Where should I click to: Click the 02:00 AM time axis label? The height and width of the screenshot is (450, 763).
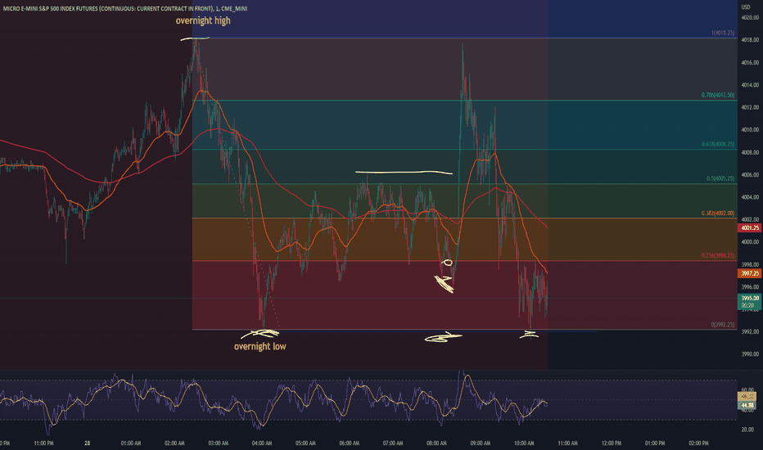[x=174, y=443]
